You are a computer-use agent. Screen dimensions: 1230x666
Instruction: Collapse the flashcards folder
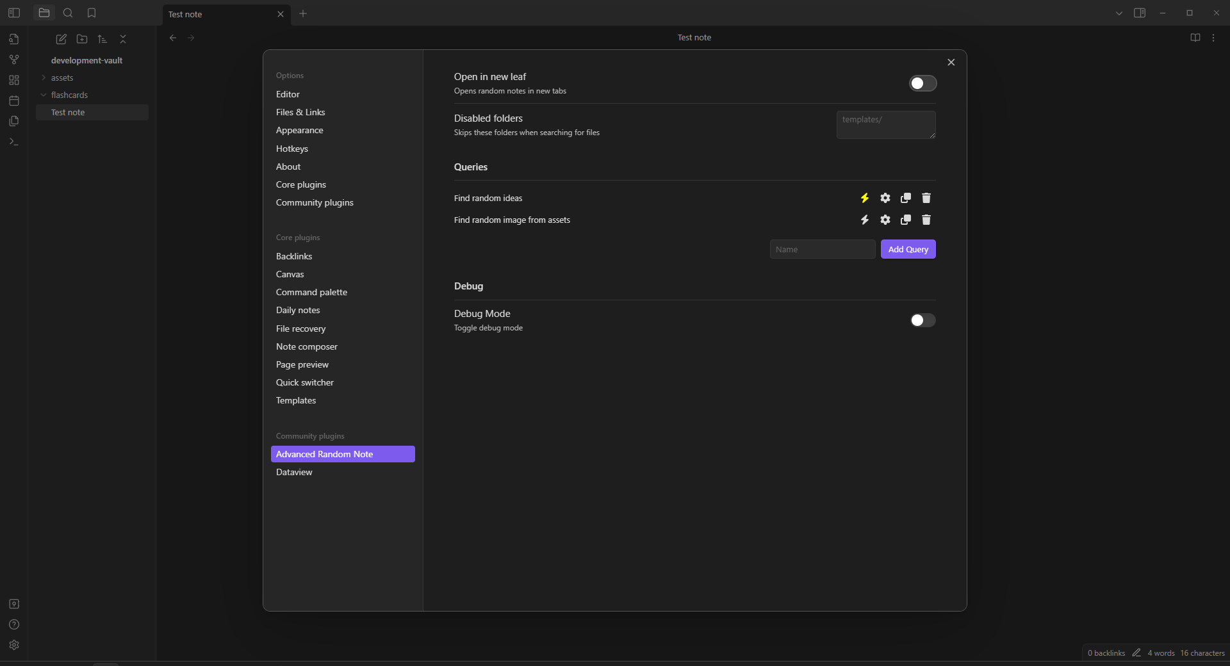point(44,95)
